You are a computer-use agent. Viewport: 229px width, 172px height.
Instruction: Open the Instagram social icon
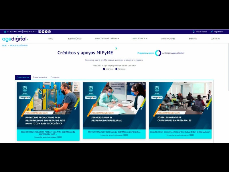click(x=50, y=32)
